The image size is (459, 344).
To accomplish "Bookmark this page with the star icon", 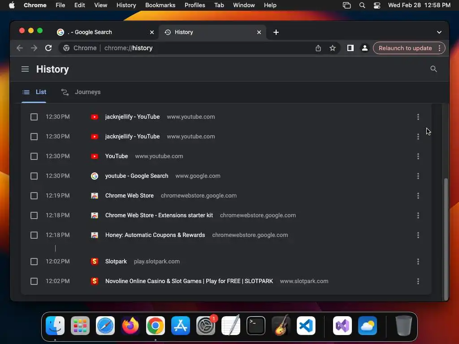I will point(333,48).
